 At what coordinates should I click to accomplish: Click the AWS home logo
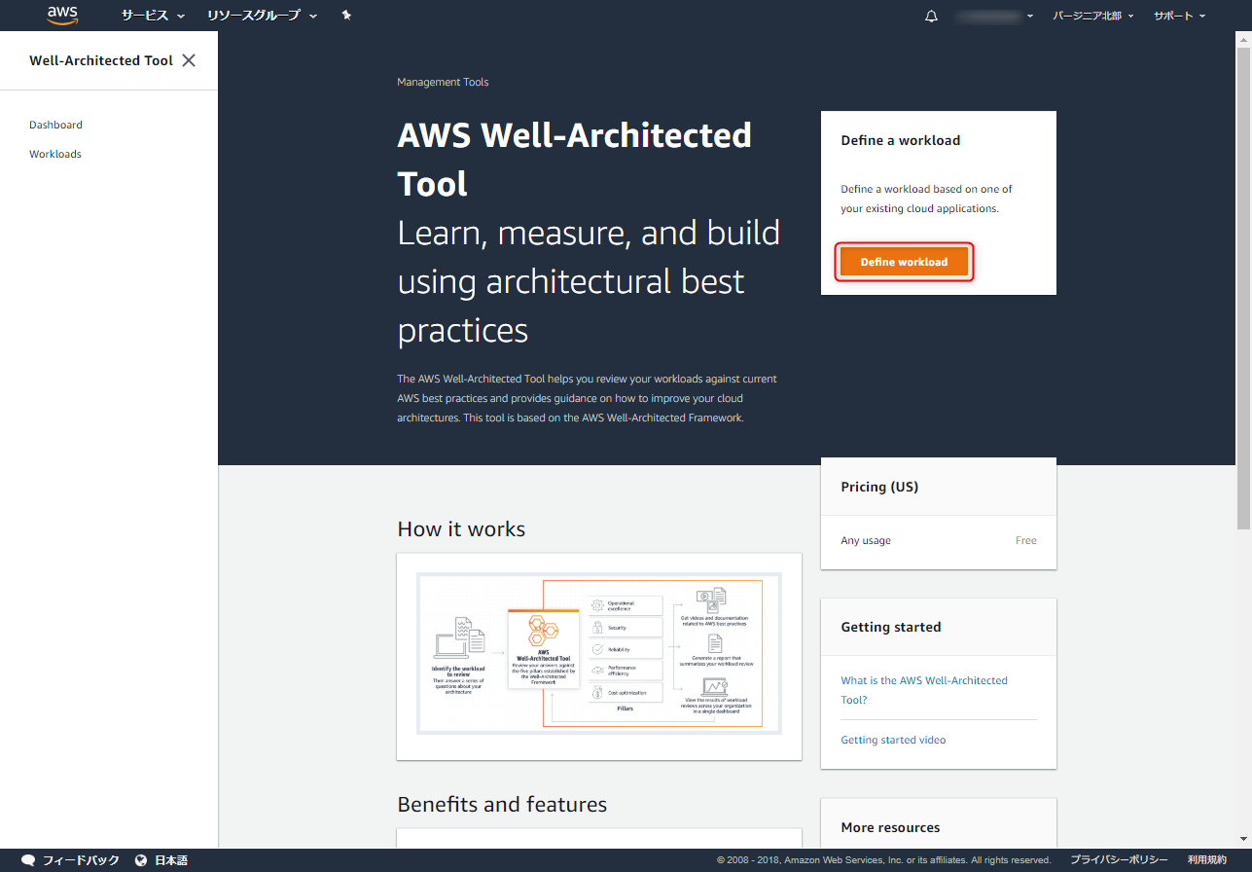(x=61, y=15)
